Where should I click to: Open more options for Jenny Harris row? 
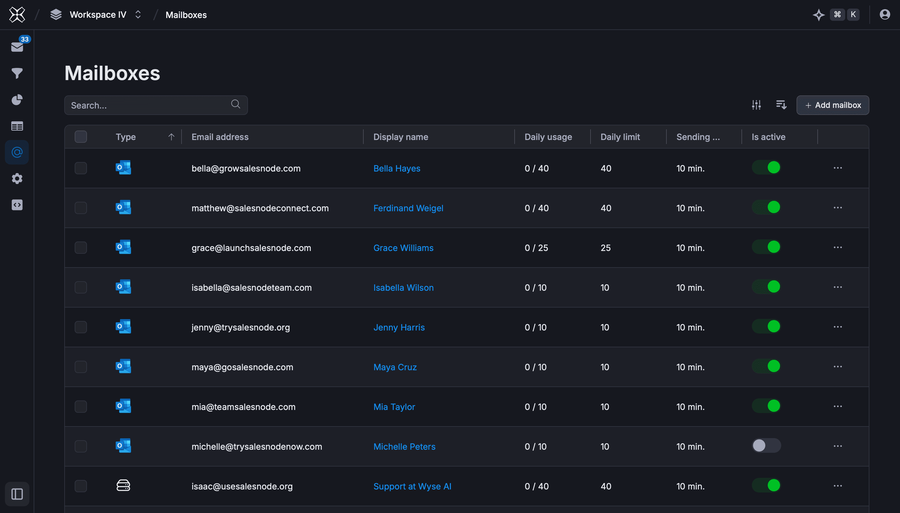coord(838,327)
